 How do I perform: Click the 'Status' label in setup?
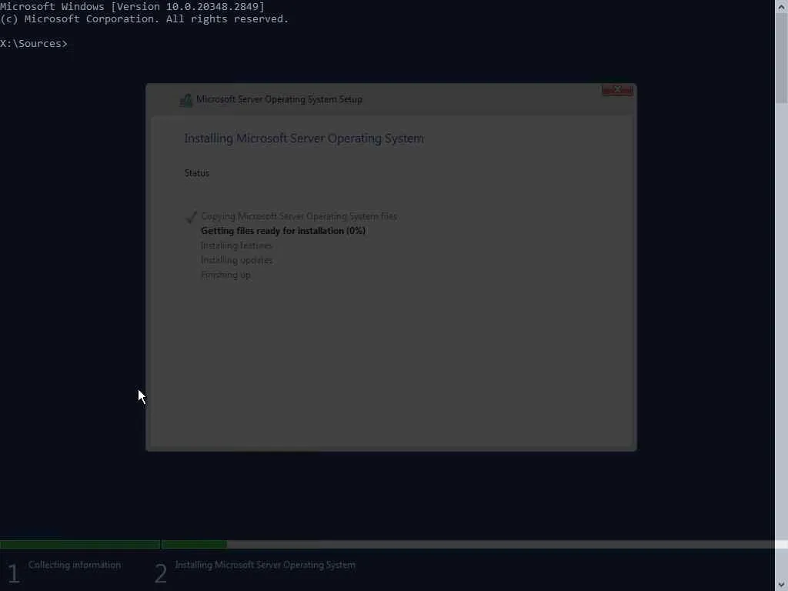click(196, 173)
